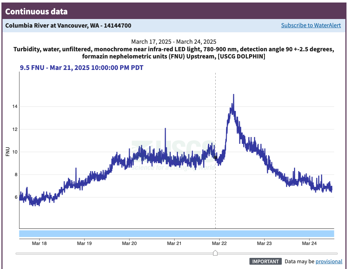Click the Mar 18 x-axis date label

[x=39, y=243]
